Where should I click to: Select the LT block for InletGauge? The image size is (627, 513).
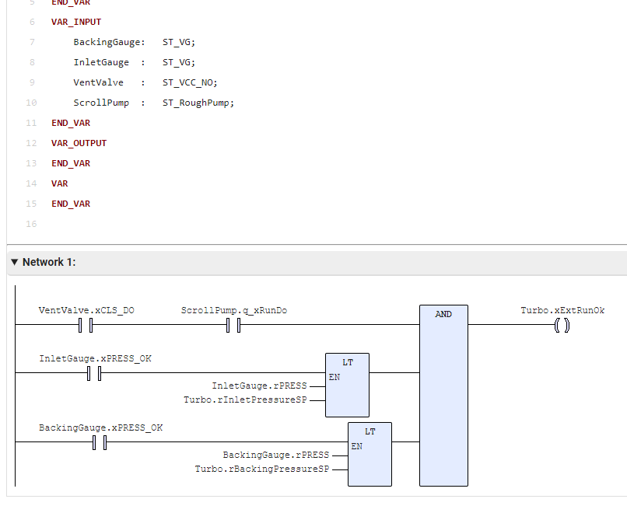[347, 386]
